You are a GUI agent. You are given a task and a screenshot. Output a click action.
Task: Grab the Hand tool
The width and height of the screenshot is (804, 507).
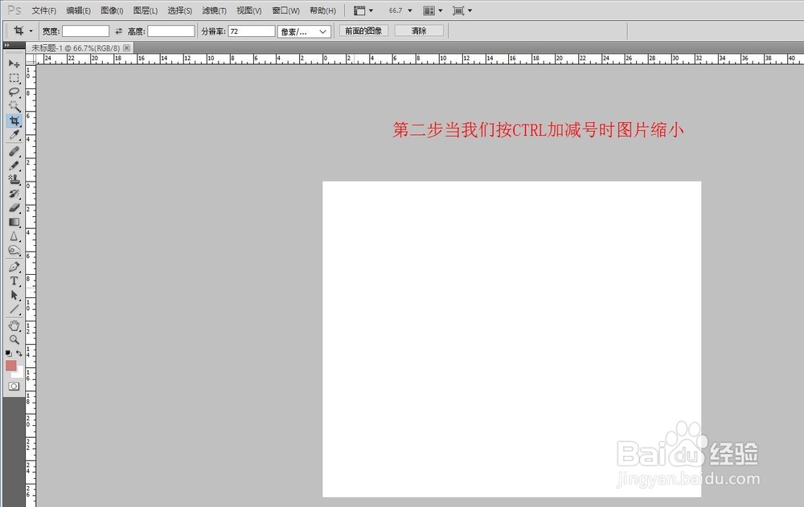pos(14,325)
